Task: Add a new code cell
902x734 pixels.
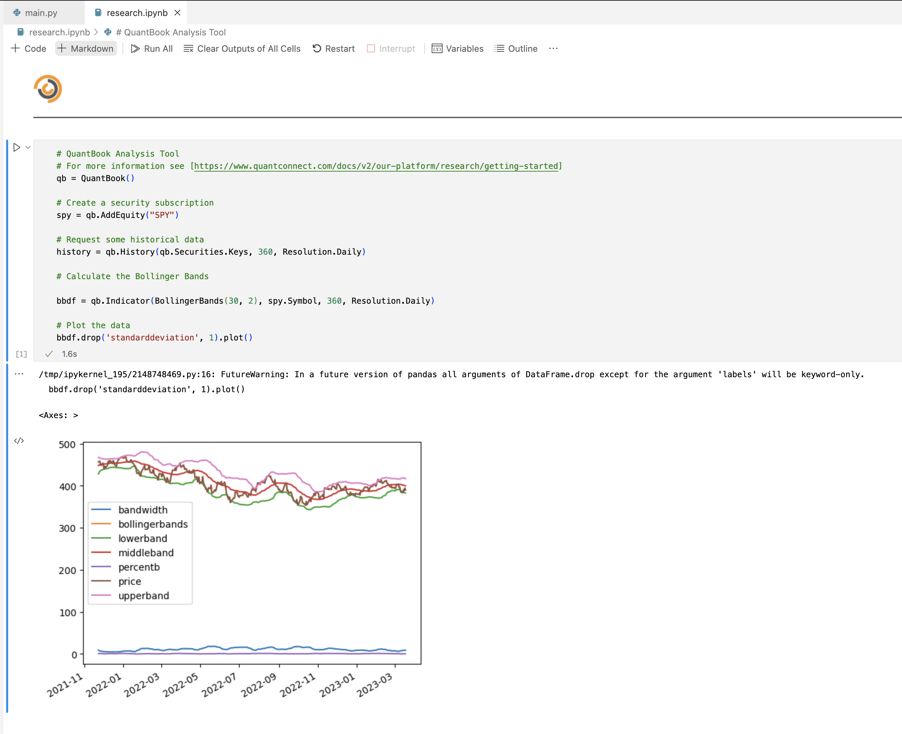Action: (x=28, y=49)
